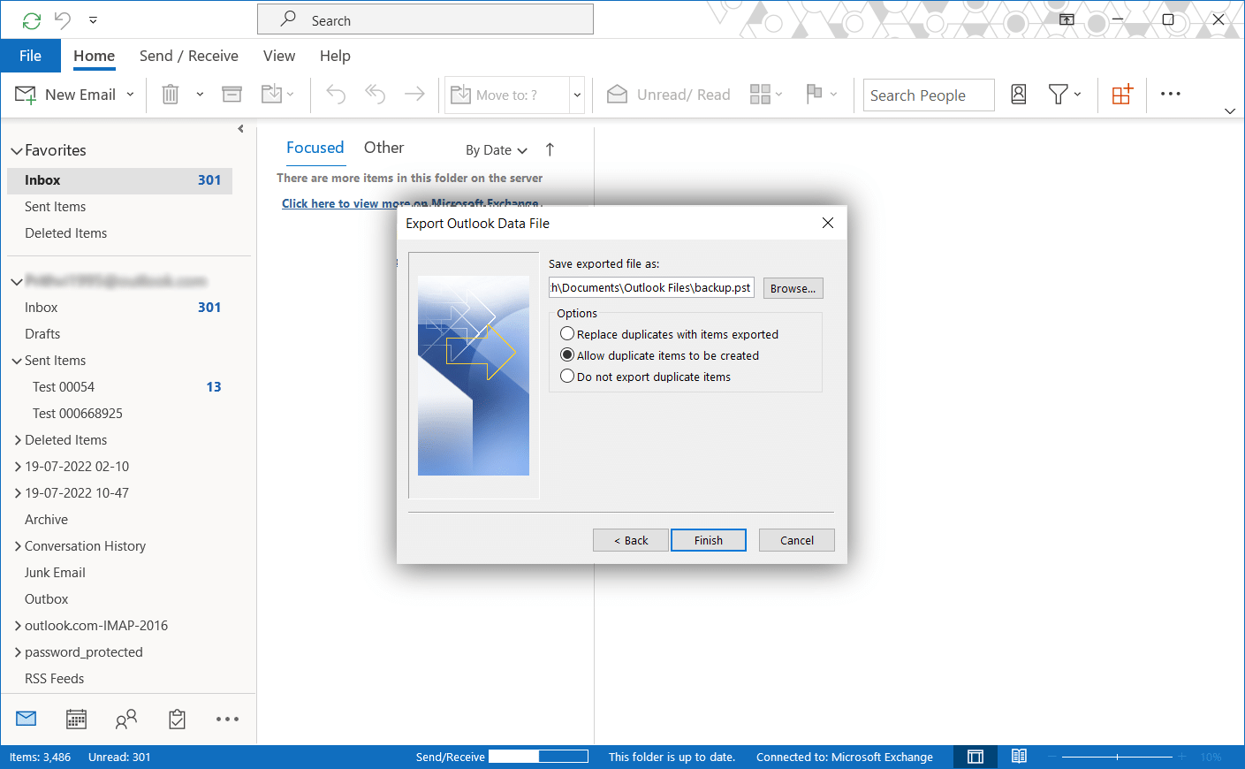Click Finish in Export dialog
The image size is (1245, 769).
coord(709,540)
